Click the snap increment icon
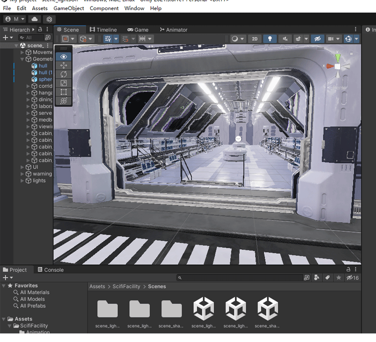Viewport: 376px width, 342px height. point(142,39)
